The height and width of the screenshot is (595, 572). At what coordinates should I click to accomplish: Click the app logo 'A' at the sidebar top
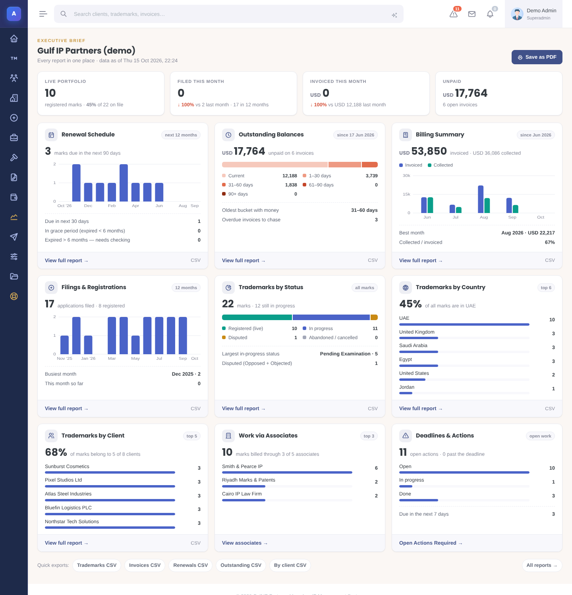(x=14, y=14)
